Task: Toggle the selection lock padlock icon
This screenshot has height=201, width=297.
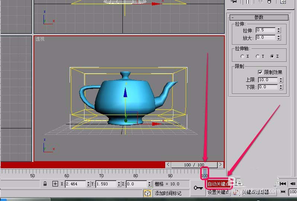Action: click(x=45, y=184)
